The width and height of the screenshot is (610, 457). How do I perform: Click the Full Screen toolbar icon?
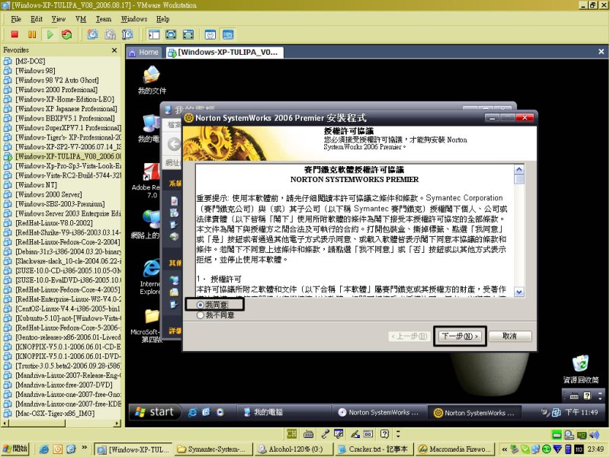tap(171, 34)
